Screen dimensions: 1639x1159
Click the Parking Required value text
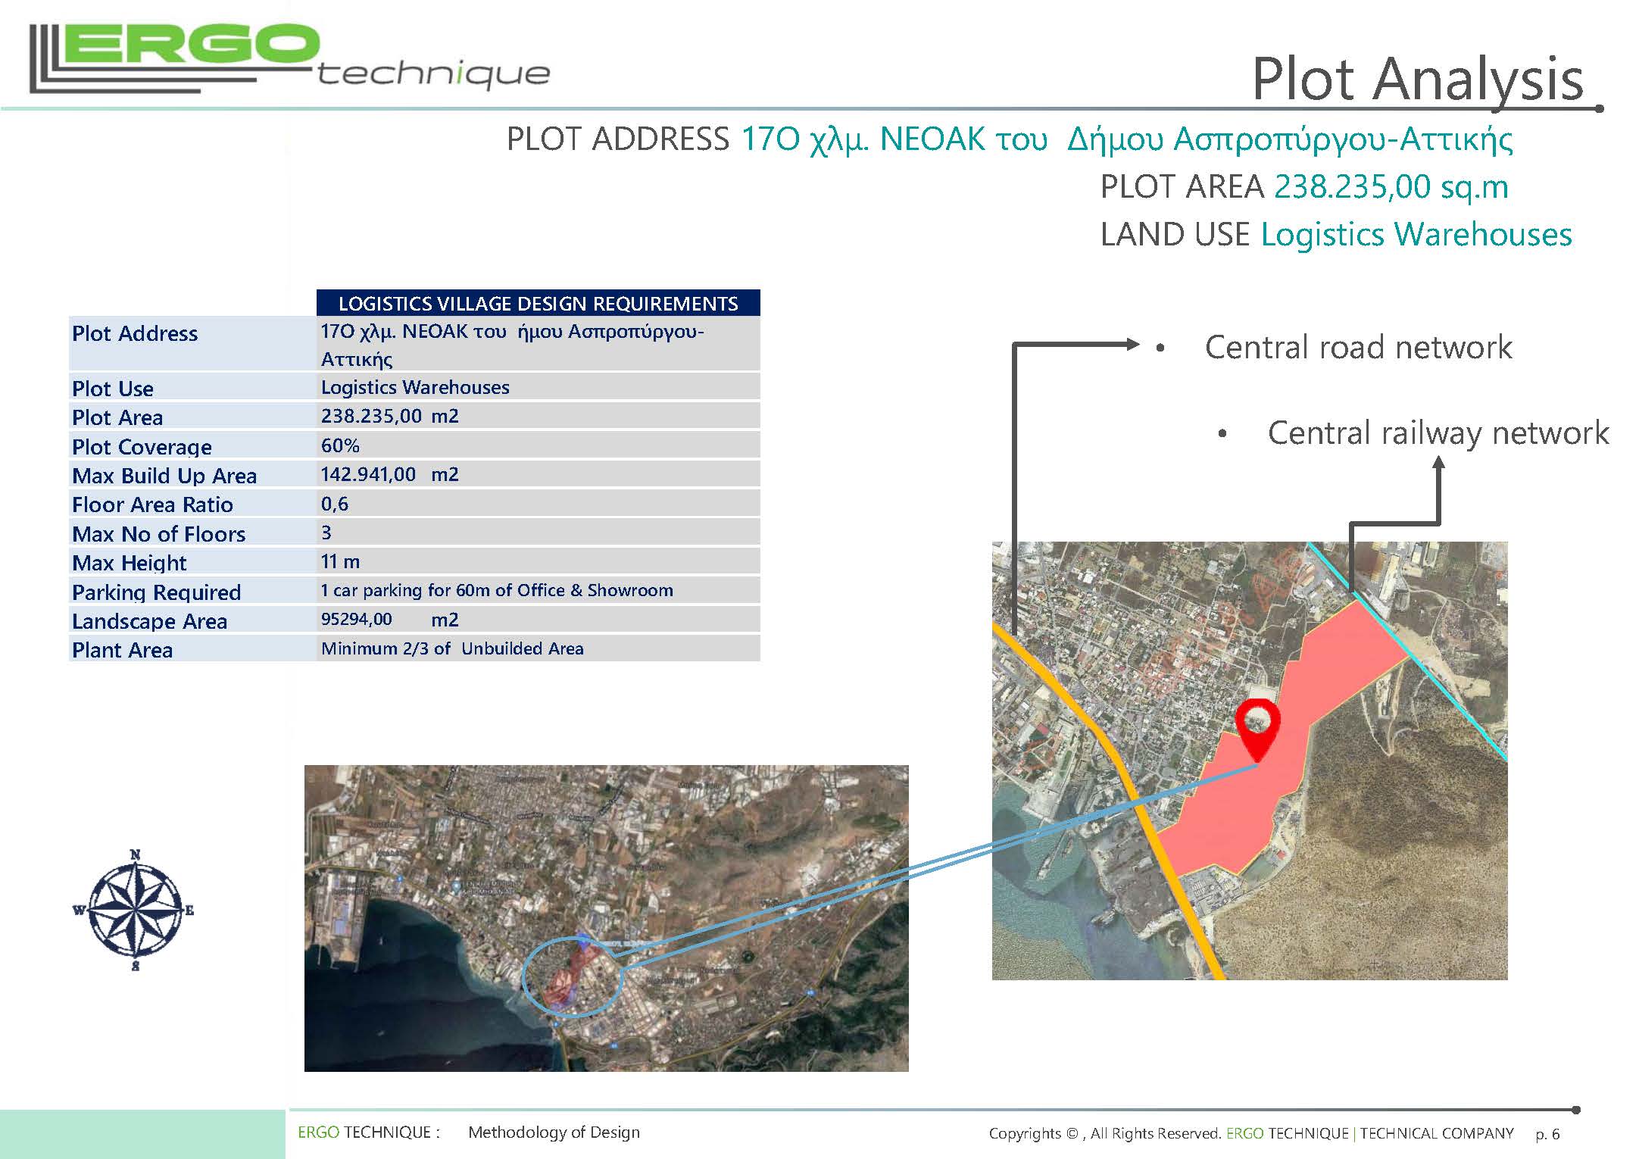496,591
